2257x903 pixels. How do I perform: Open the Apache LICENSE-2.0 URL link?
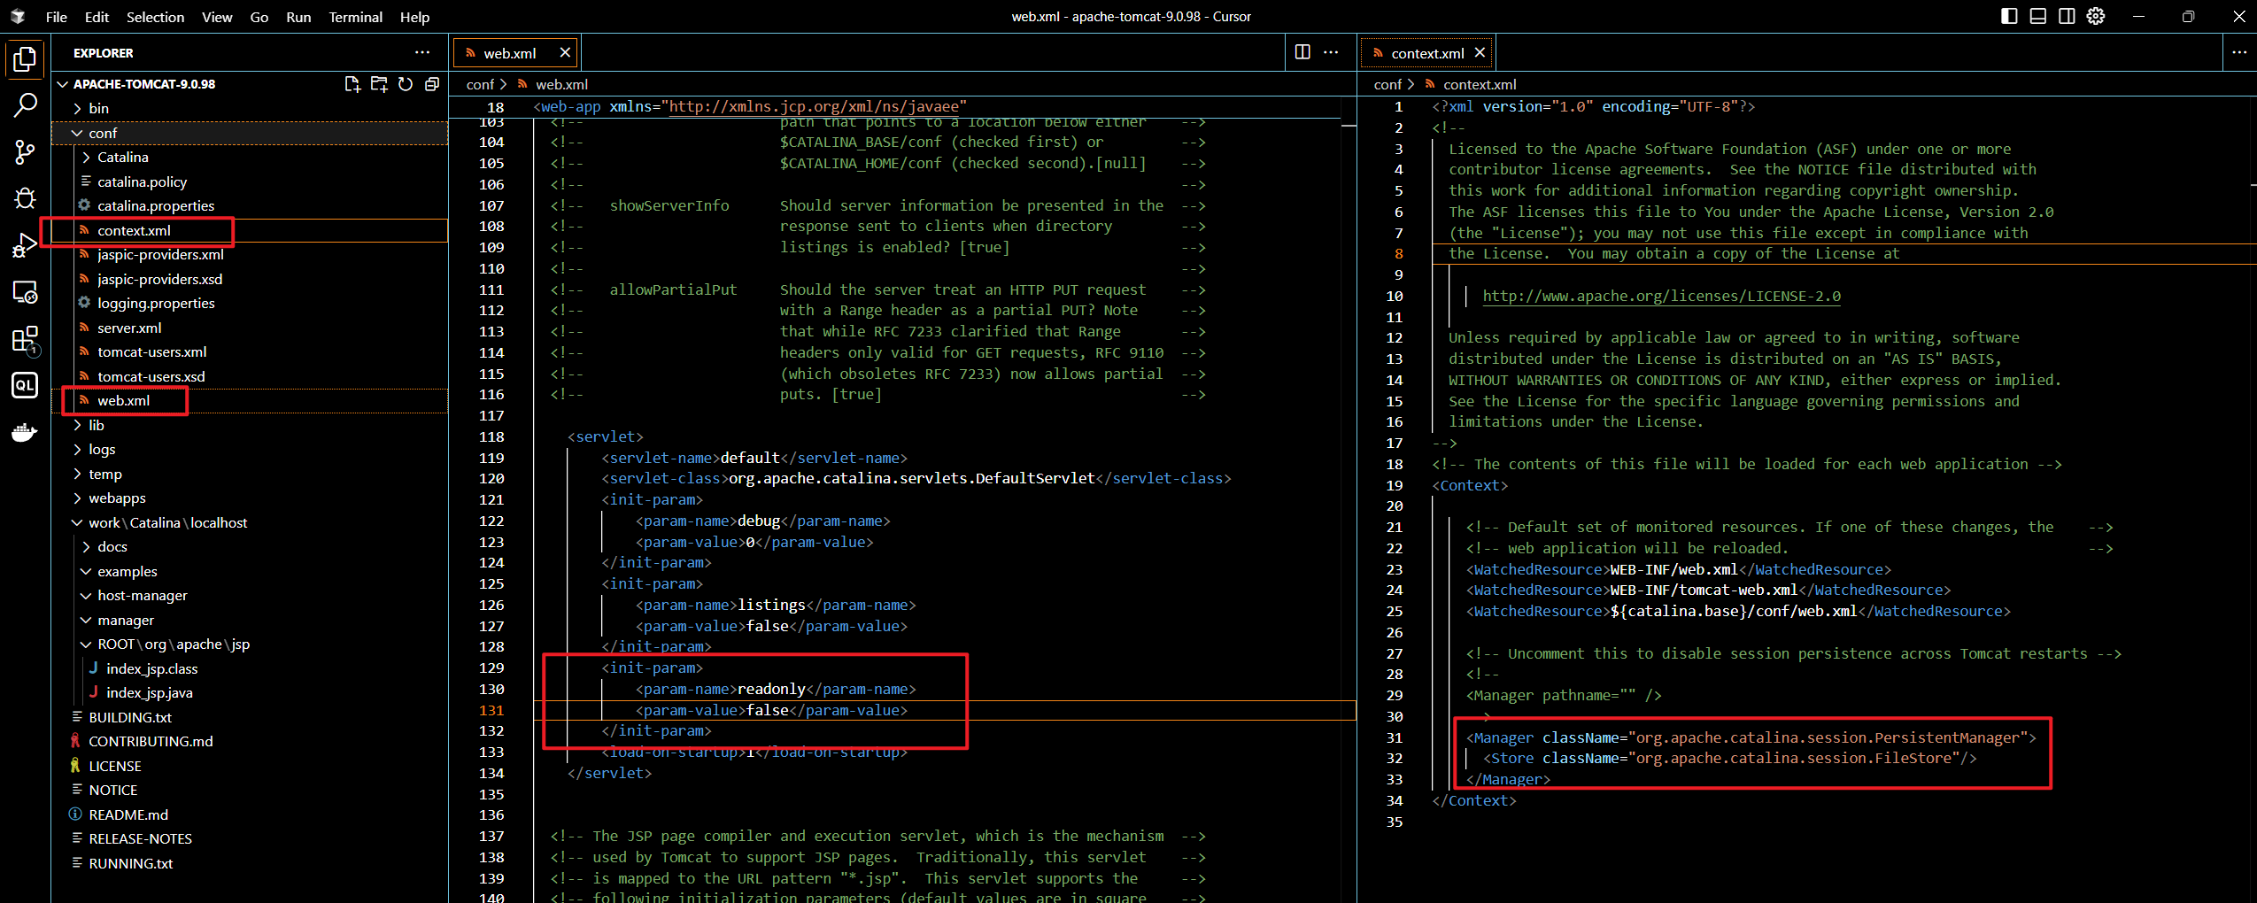pyautogui.click(x=1661, y=296)
